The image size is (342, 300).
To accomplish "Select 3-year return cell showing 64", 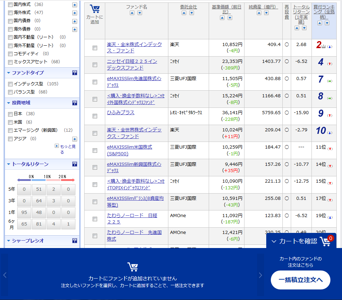I will click(x=39, y=201).
